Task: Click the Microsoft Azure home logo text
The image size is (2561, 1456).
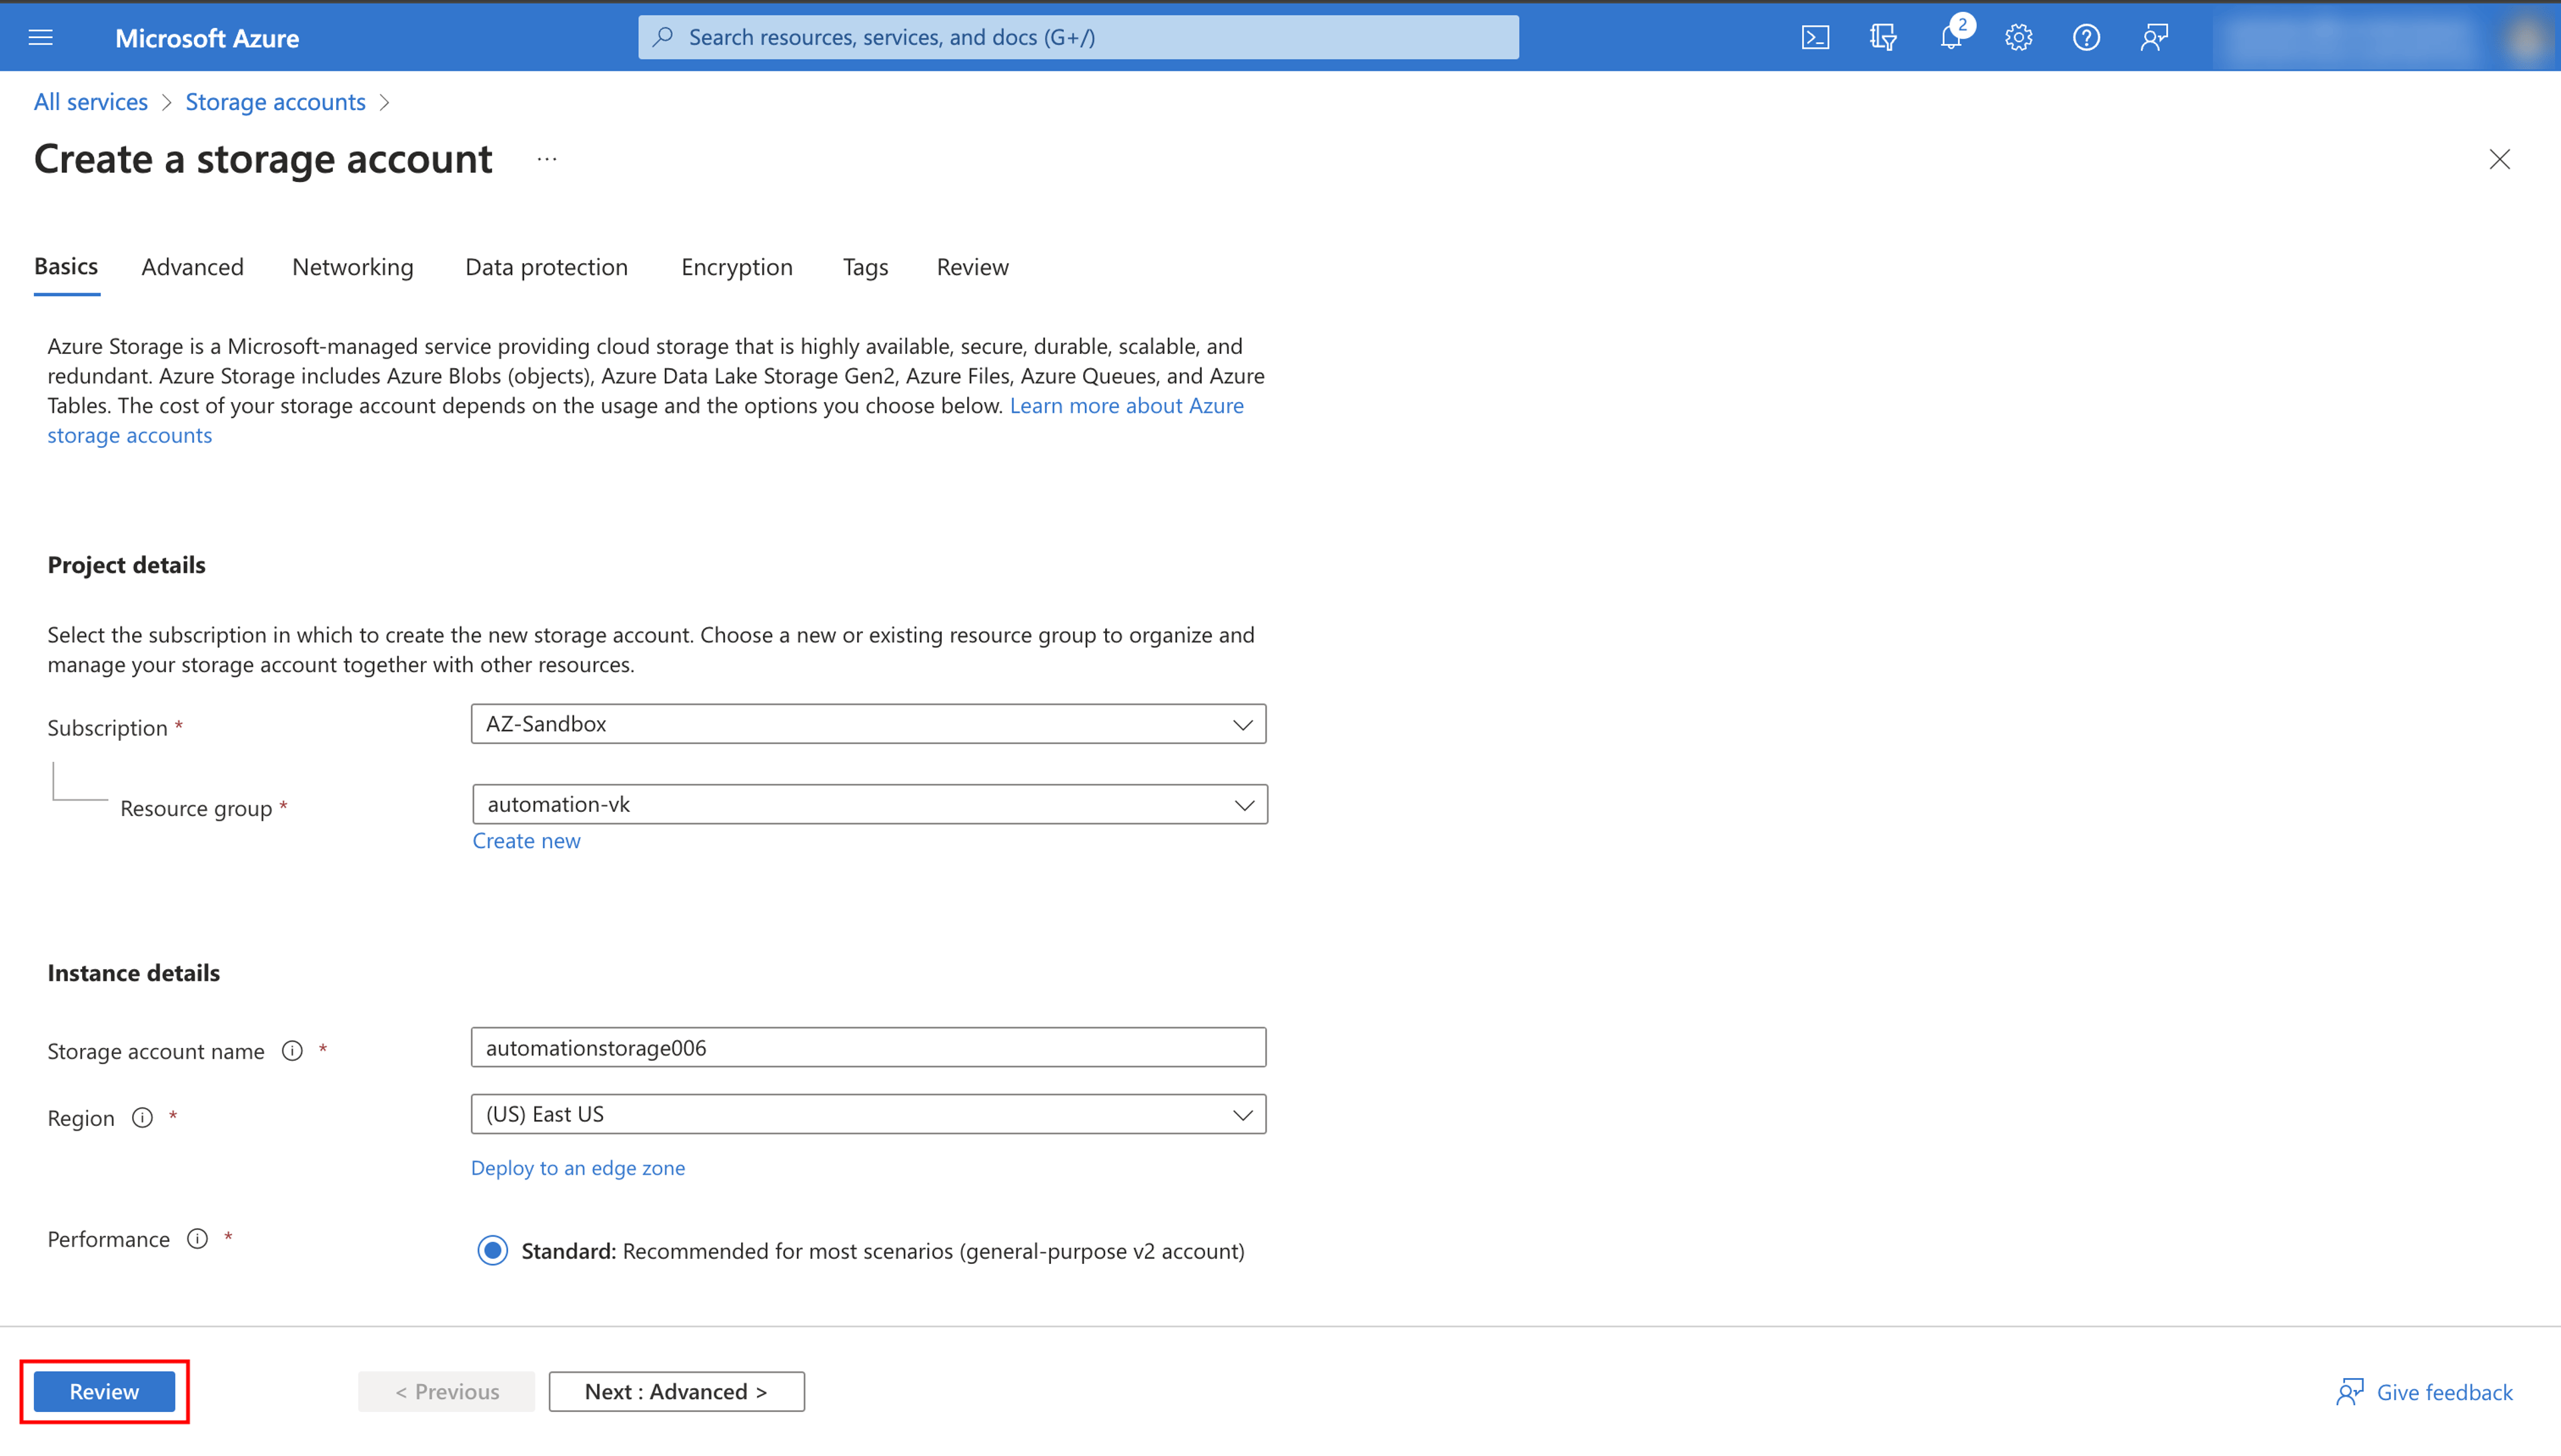Action: pos(207,38)
